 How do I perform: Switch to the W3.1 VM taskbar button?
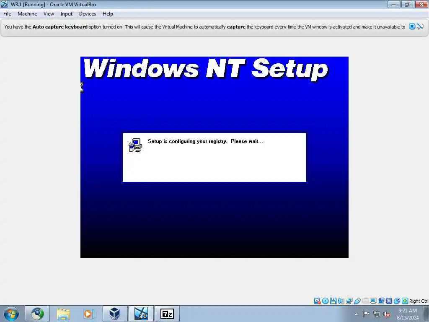point(141,314)
